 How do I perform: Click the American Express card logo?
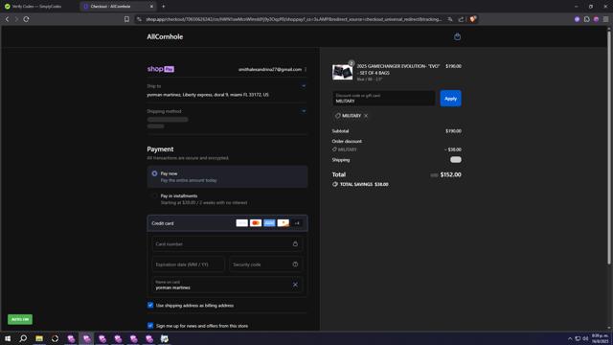coord(269,223)
